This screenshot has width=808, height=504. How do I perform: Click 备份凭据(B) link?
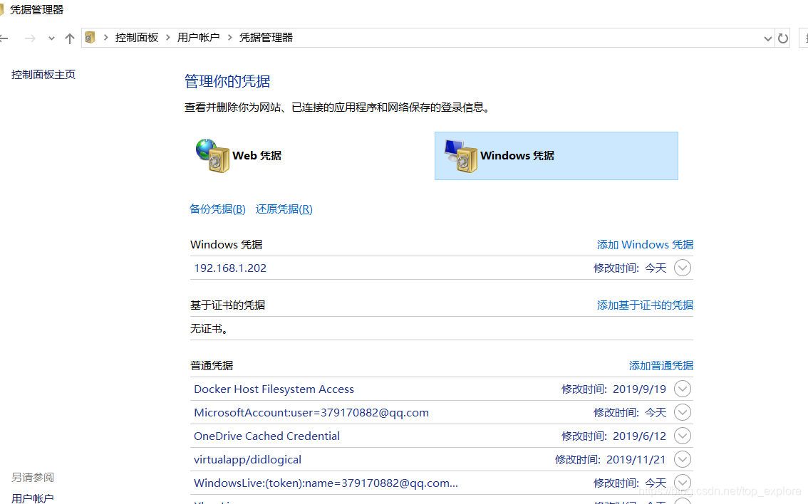(217, 209)
